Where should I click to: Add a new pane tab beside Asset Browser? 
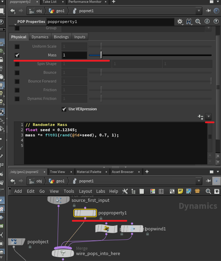tap(147, 172)
